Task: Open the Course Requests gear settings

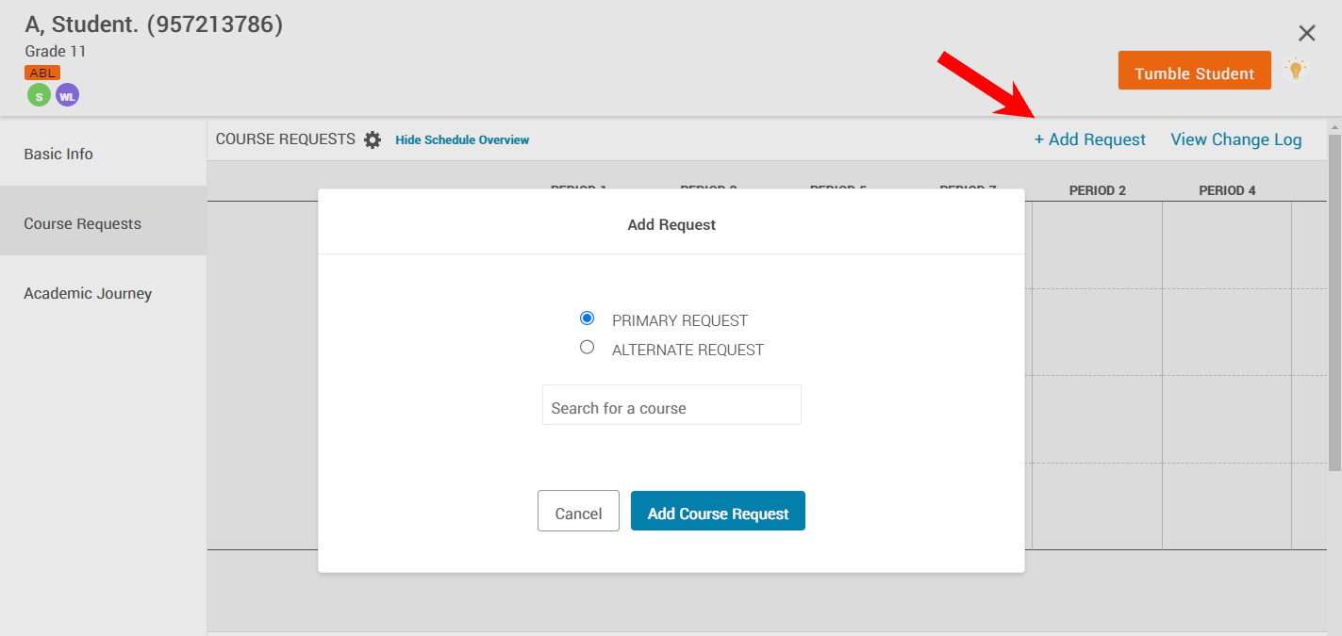Action: point(373,140)
